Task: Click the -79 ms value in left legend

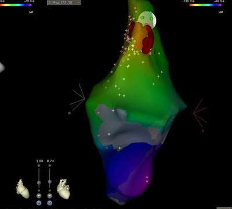Action: point(30,1)
